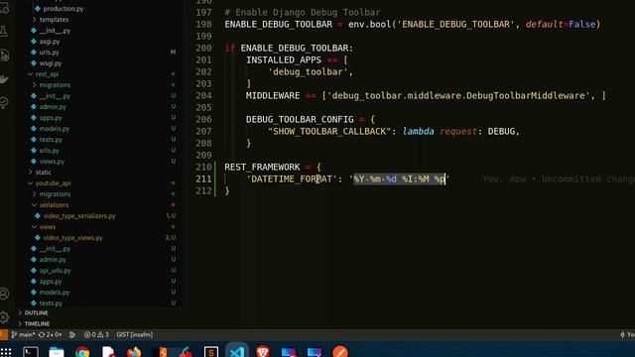Open Postman from the taskbar
Image resolution: width=635 pixels, height=357 pixels.
340,351
